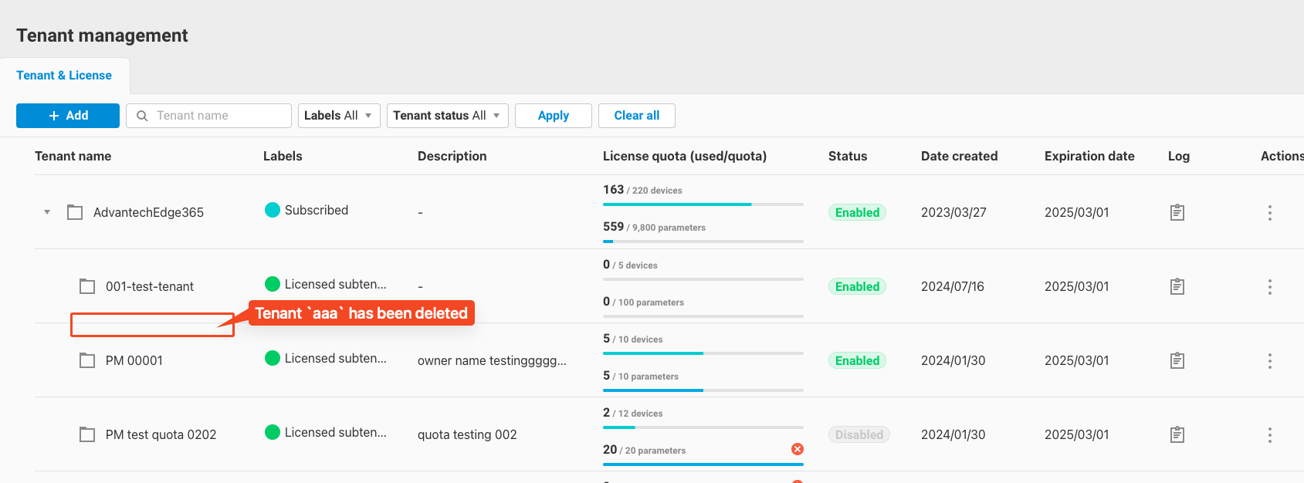The image size is (1304, 483).
Task: Open actions menu for AdvantechEdge365
Action: coord(1269,213)
